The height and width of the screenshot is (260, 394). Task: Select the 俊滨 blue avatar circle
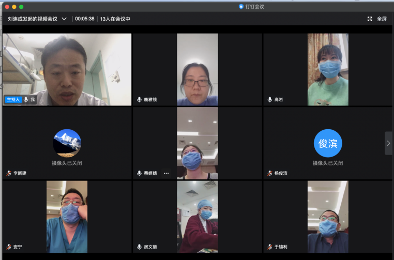328,143
